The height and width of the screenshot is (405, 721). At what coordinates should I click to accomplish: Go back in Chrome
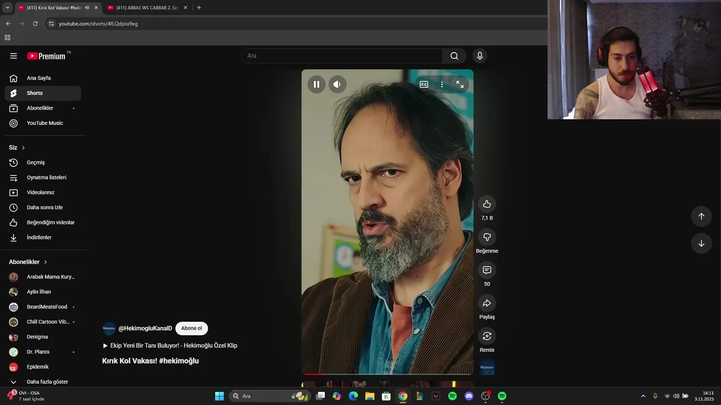point(8,24)
